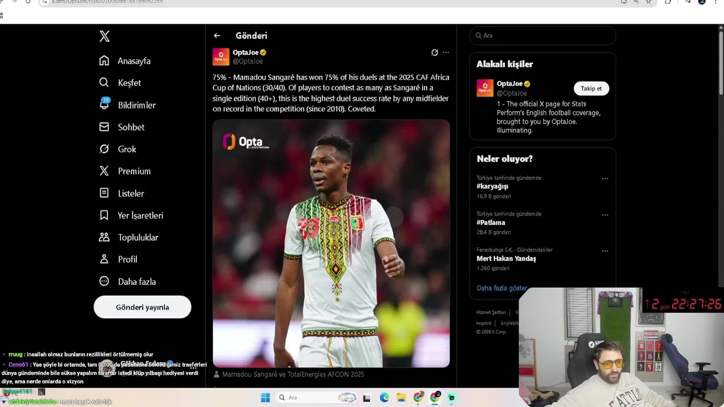724x407 pixels.
Task: Click the Windows taskbar Ara search box
Action: point(317,397)
